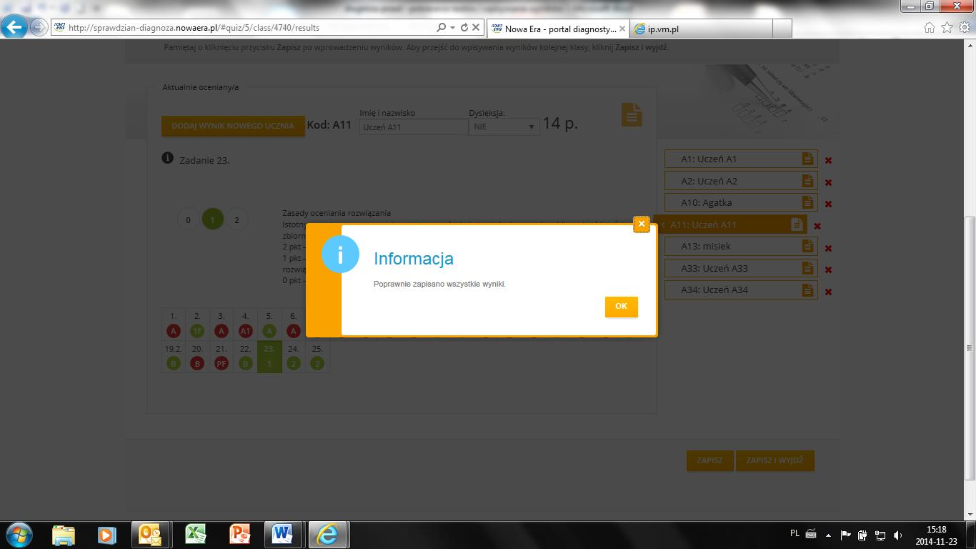This screenshot has width=976, height=549.
Task: Confirm the Informacja dialog with OK
Action: (x=621, y=307)
